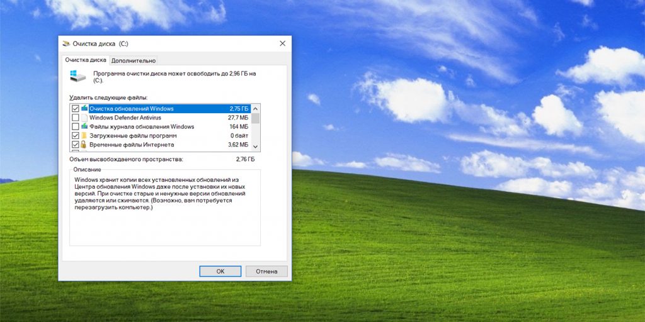Click the 2,75 ГБ size value
Viewport: 645px width, 322px height.
(239, 109)
